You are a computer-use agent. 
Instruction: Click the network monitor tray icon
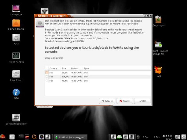coord(138,137)
